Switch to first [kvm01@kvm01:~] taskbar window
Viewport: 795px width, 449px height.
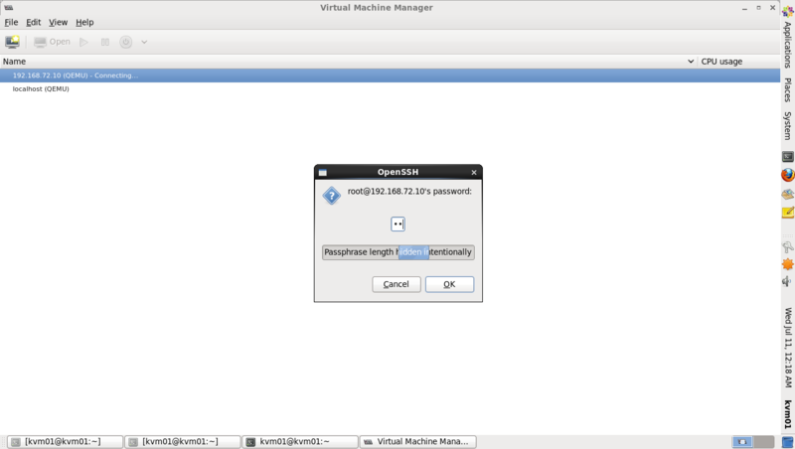point(65,442)
